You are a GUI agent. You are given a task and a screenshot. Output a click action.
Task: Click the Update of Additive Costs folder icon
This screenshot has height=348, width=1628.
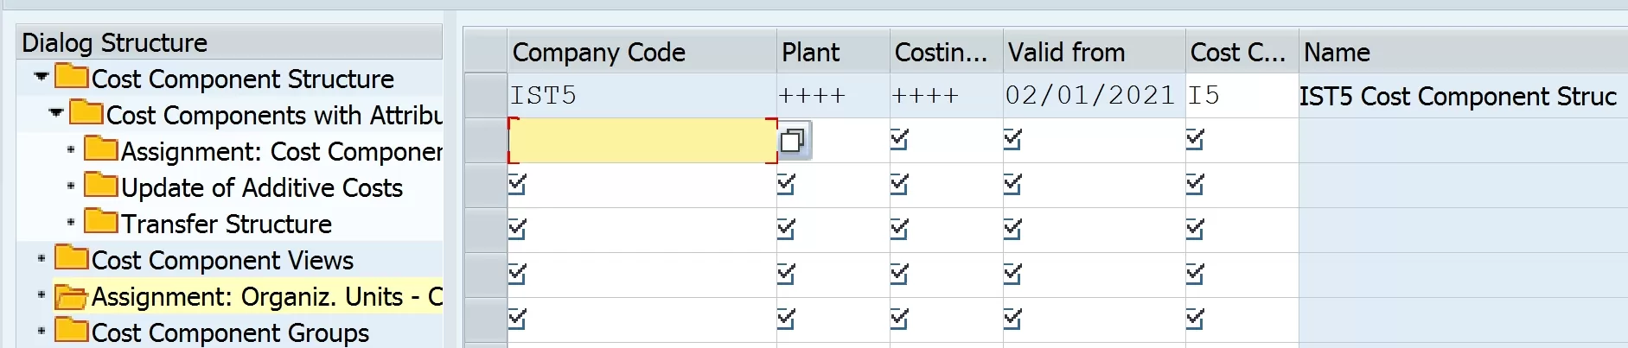click(101, 185)
